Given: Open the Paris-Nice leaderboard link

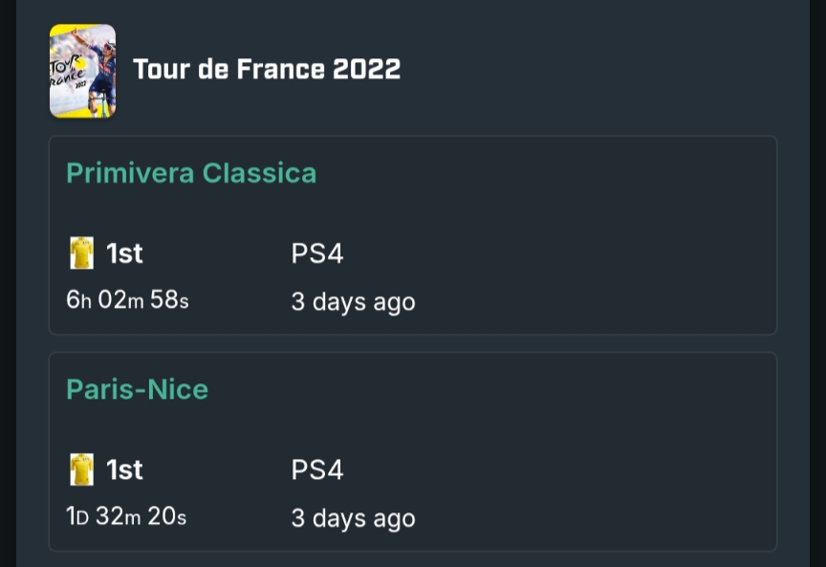Looking at the screenshot, I should 137,389.
